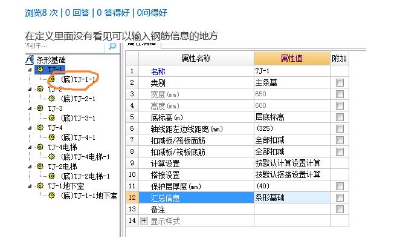Click the gear icon beside (底)TJ-1-1地下室

[x=52, y=196]
